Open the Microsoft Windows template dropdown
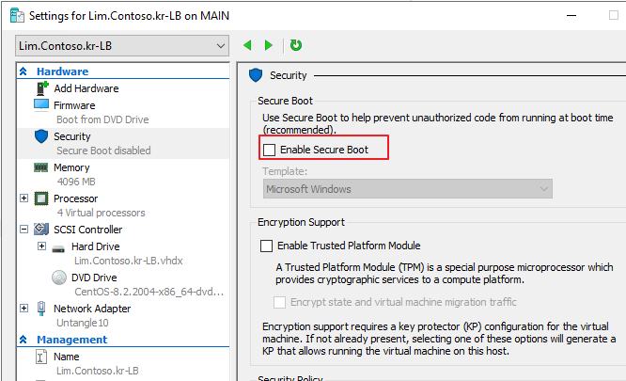Image resolution: width=626 pixels, height=381 pixels. [408, 189]
